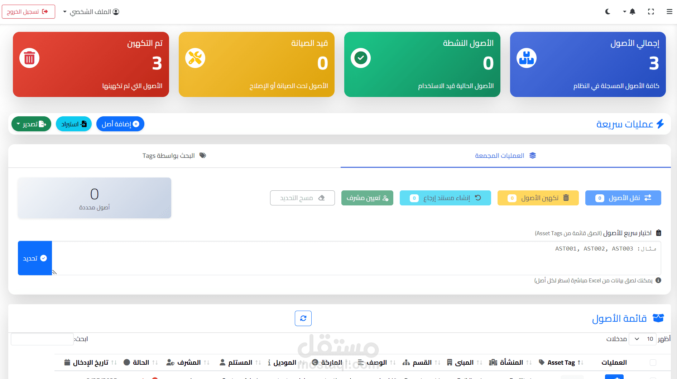677x379 pixels.
Task: Click the lightning icon beside عمليات سريعة
Action: click(661, 123)
